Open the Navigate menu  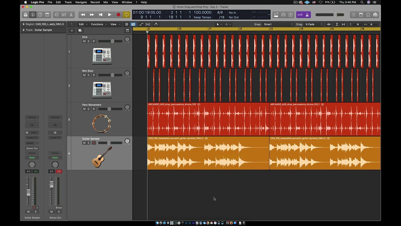point(81,2)
